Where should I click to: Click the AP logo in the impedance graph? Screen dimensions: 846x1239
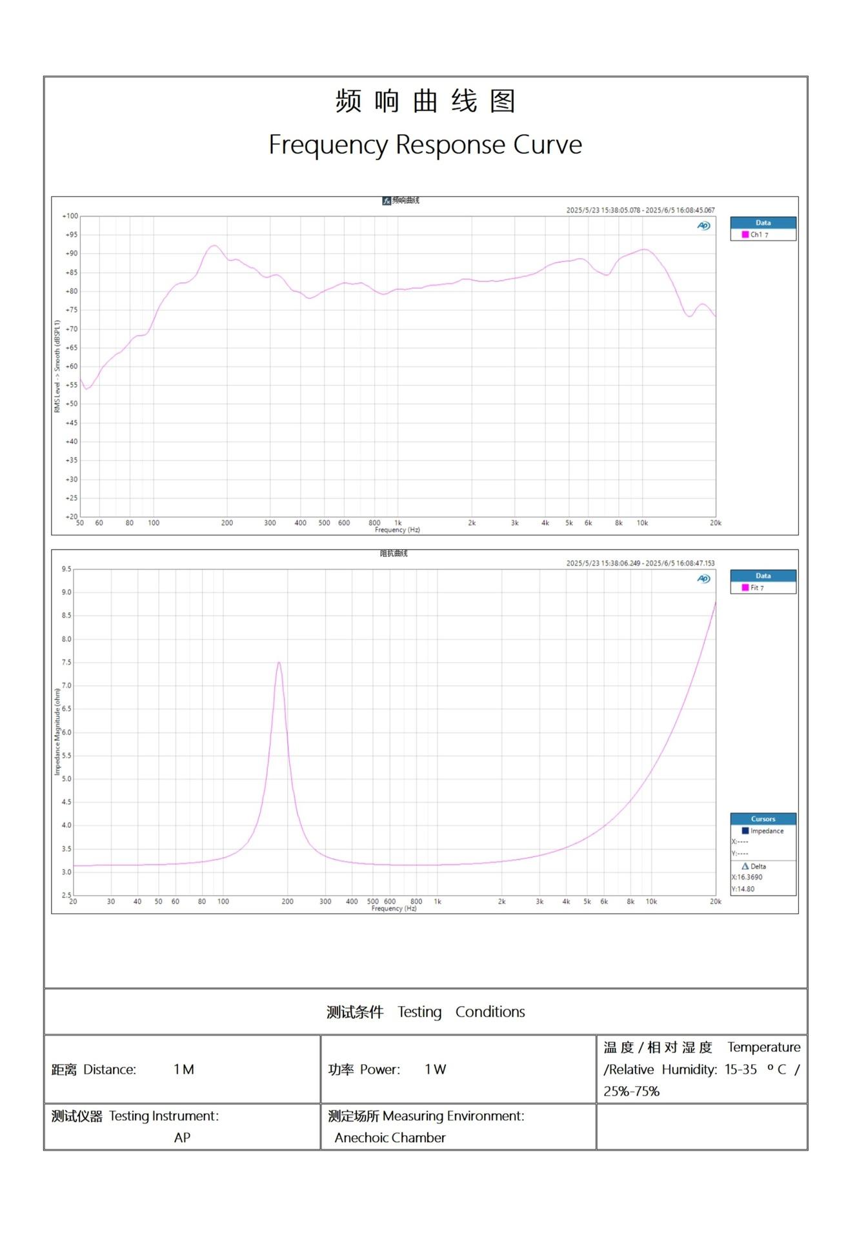click(703, 578)
